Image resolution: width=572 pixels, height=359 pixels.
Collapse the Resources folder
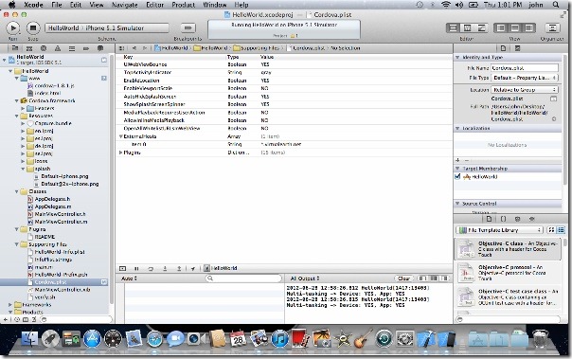tap(17, 116)
